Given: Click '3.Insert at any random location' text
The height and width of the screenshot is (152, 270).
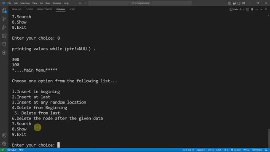Looking at the screenshot, I should [49, 102].
